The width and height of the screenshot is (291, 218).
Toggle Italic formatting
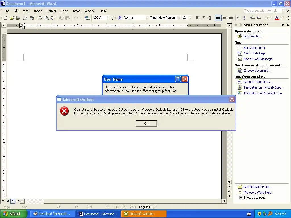203,18
